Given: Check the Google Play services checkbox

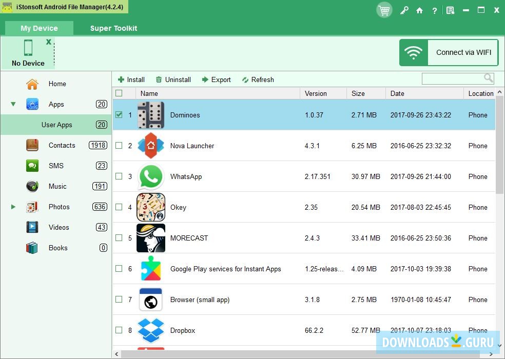Looking at the screenshot, I should coord(119,269).
